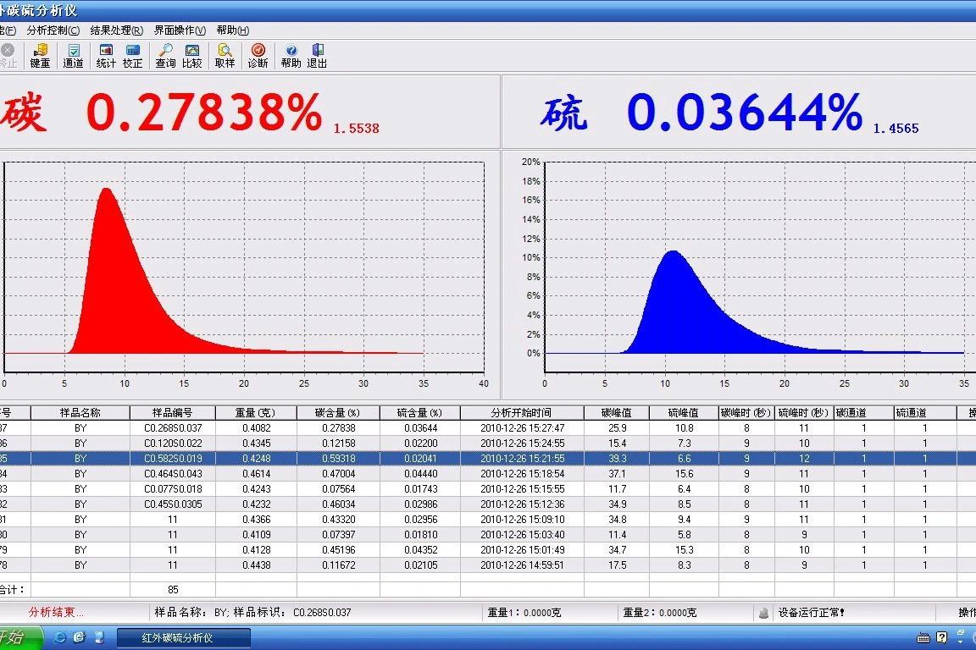976x650 pixels.
Task: Click the 查询 (query) icon
Action: [x=164, y=55]
